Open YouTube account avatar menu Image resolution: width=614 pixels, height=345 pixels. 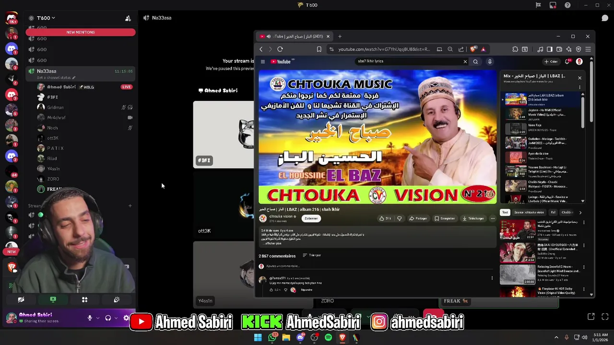click(x=579, y=61)
